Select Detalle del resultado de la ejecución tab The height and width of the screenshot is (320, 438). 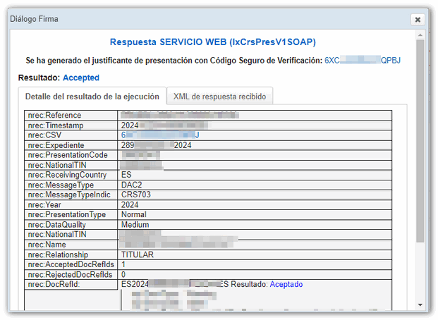(92, 97)
